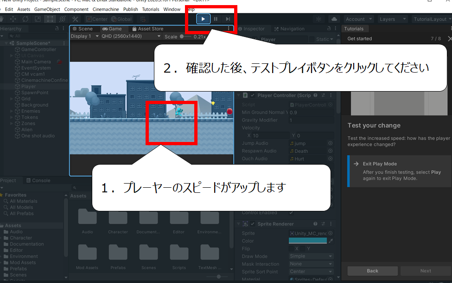Viewport: 452px width, 283px height.
Task: Open the Draw Mode Simple dropdown
Action: point(312,256)
